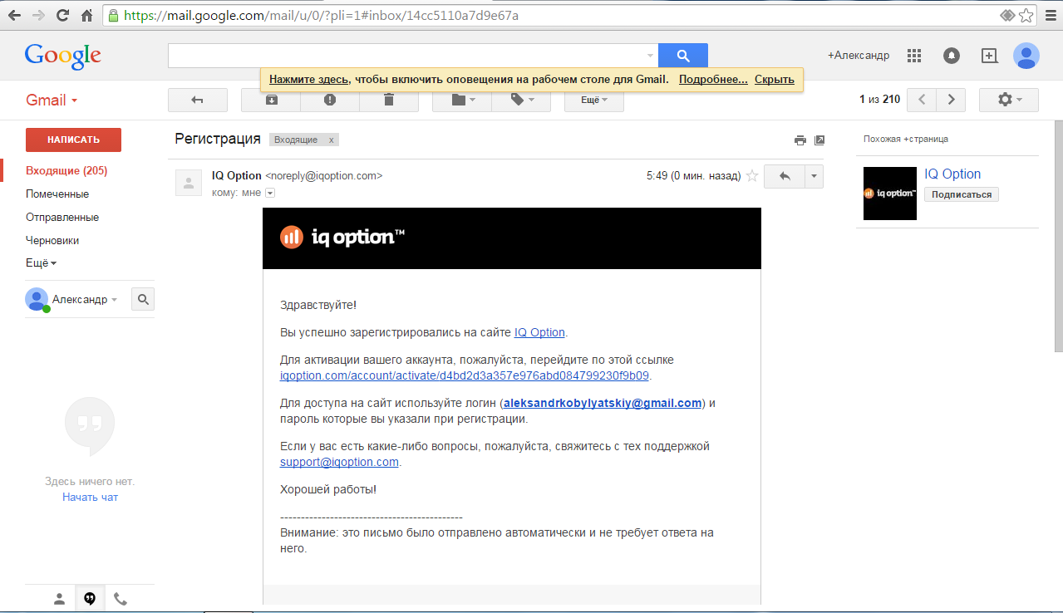Click the blue Gmail search button
Image resolution: width=1063 pixels, height=613 pixels.
[683, 56]
